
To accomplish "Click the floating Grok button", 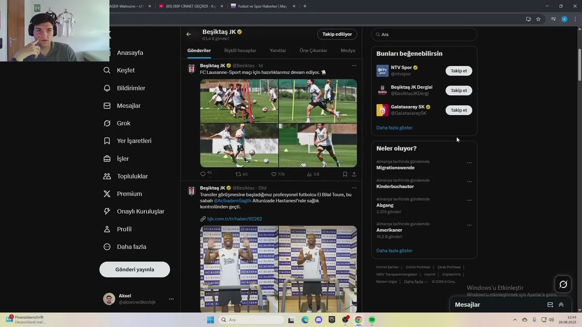I will pyautogui.click(x=563, y=284).
